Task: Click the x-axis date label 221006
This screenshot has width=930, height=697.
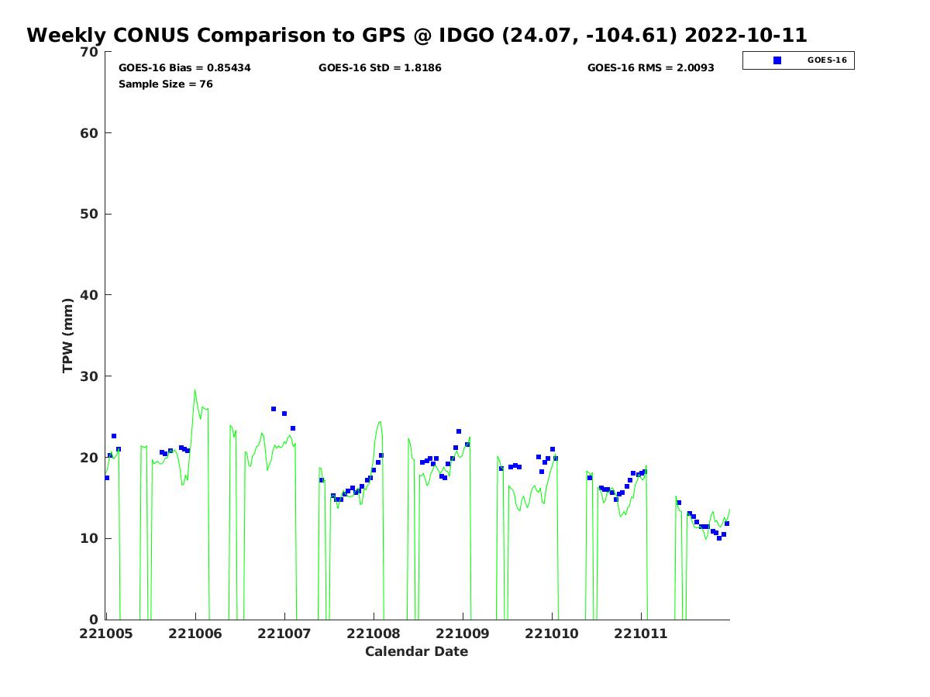Action: pos(195,633)
